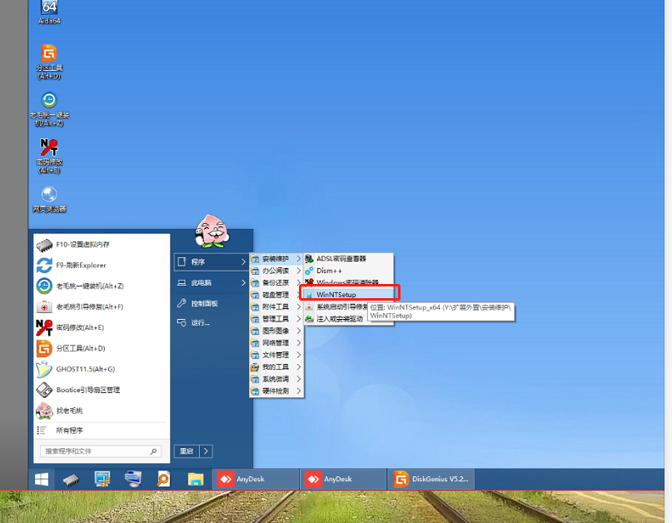Click the 搜索程序和文件 search box
This screenshot has height=523, width=672.
coord(101,451)
